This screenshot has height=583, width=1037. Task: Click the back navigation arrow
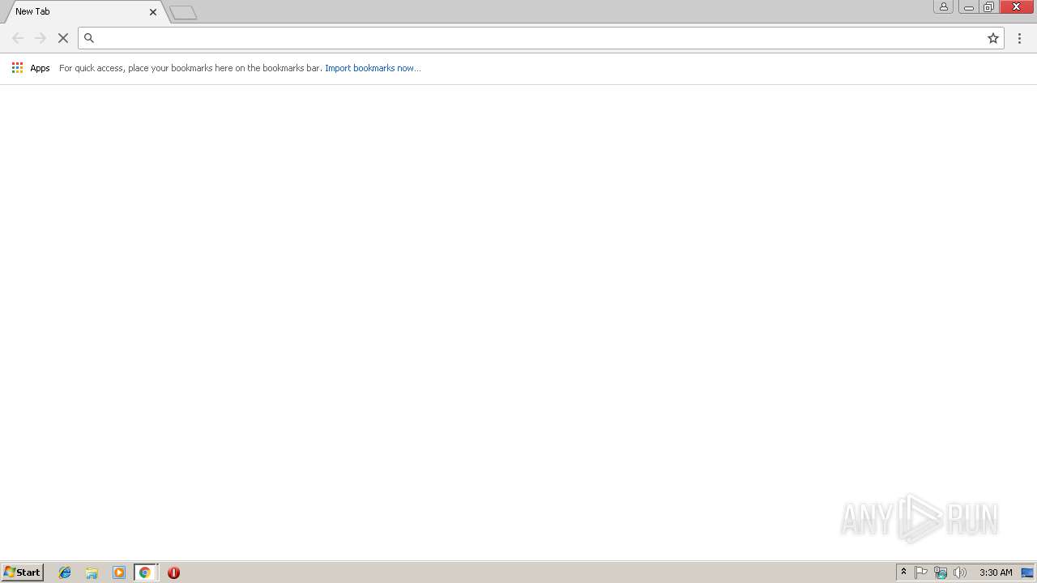tap(18, 38)
